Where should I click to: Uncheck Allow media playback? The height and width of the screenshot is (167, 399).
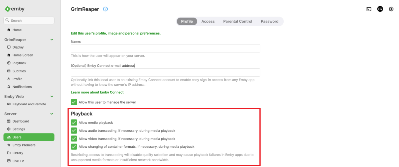pyautogui.click(x=74, y=123)
